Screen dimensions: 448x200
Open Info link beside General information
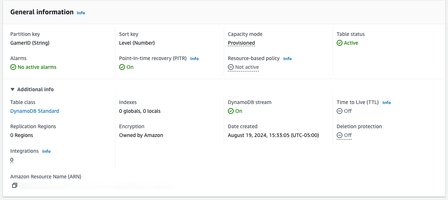[x=81, y=13]
